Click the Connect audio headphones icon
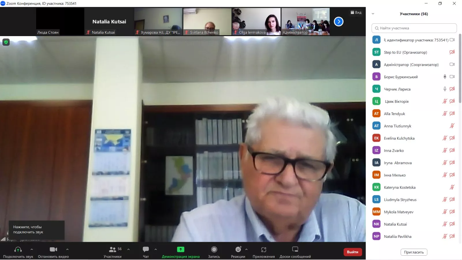The image size is (462, 260). [x=18, y=250]
